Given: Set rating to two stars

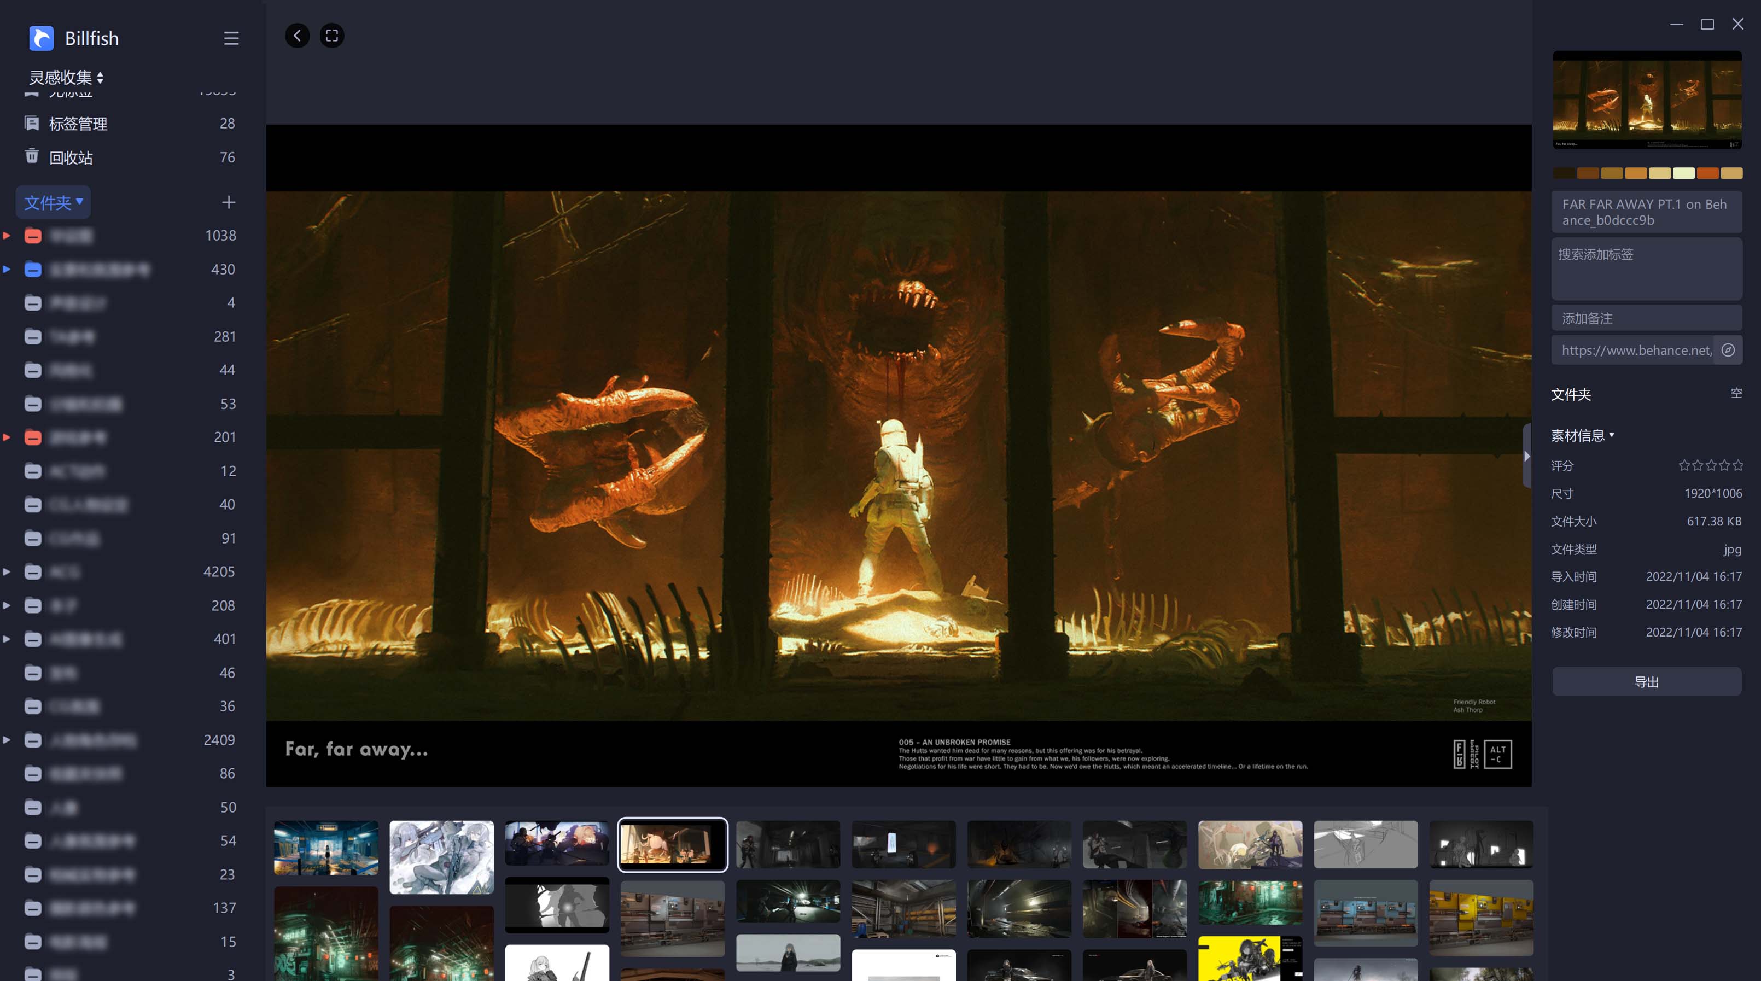Looking at the screenshot, I should coord(1698,465).
